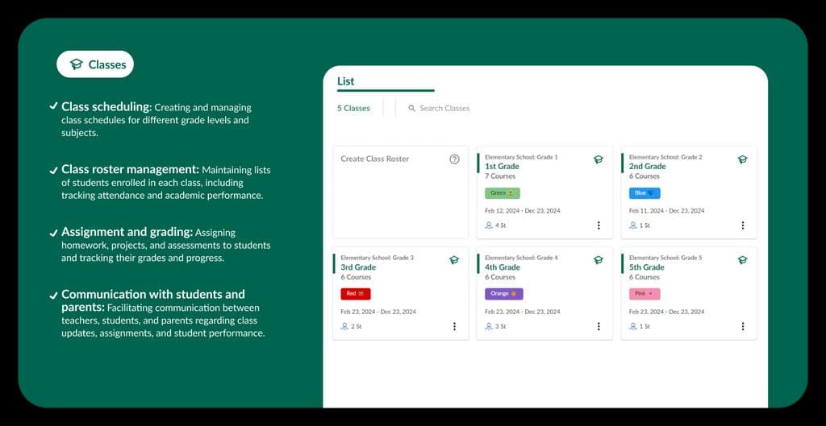Viewport: 826px width, 426px height.
Task: Click the graduation cap icon on 5th Grade
Action: (742, 260)
